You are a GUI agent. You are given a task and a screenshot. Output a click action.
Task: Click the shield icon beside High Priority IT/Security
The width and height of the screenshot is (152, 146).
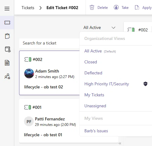click(x=145, y=84)
